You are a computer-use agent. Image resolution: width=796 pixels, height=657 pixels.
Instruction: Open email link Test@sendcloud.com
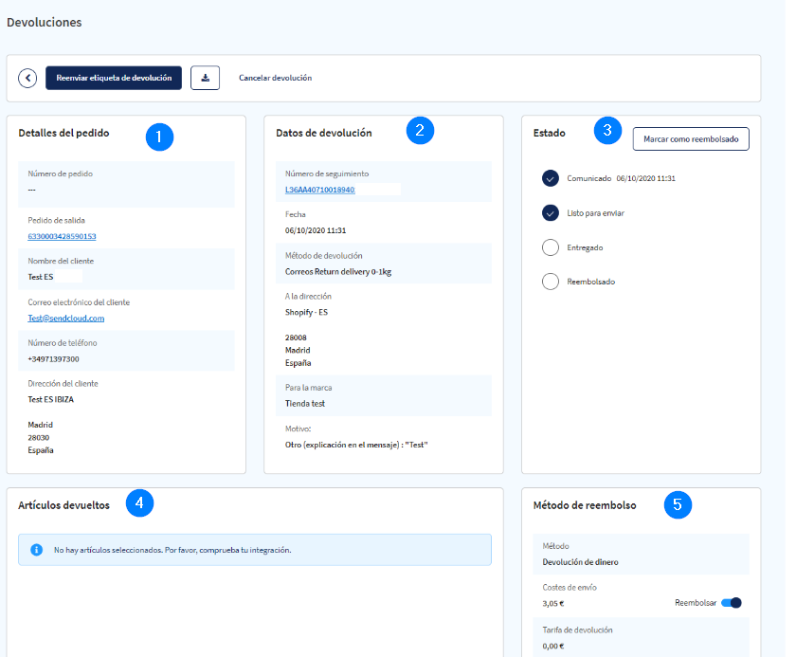[66, 319]
